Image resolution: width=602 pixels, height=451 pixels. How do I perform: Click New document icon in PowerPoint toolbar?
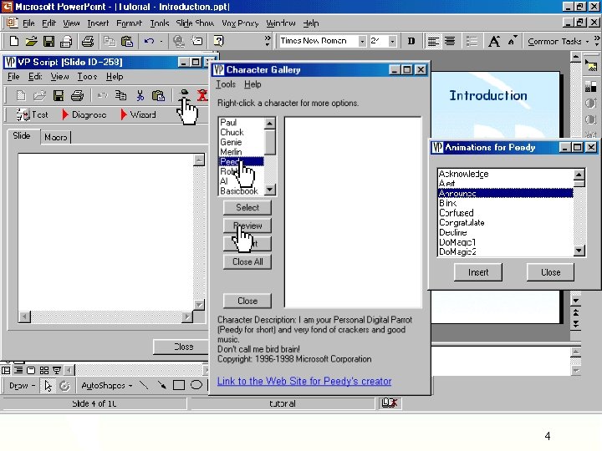14,41
